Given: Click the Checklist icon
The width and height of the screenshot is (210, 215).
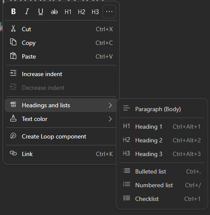Looking at the screenshot, I should tap(126, 198).
